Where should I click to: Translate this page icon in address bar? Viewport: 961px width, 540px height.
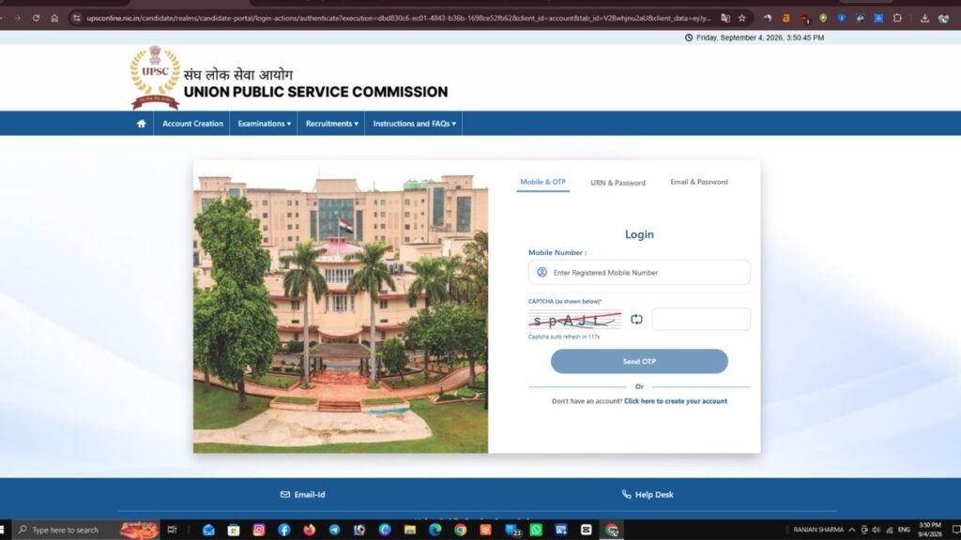click(x=725, y=19)
